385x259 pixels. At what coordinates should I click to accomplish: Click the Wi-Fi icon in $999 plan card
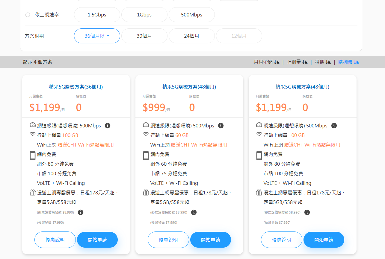146,134
